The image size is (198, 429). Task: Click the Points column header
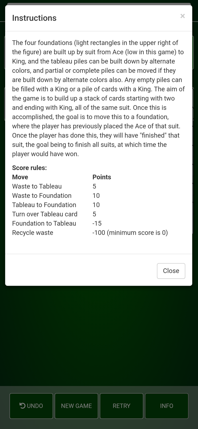click(x=101, y=177)
